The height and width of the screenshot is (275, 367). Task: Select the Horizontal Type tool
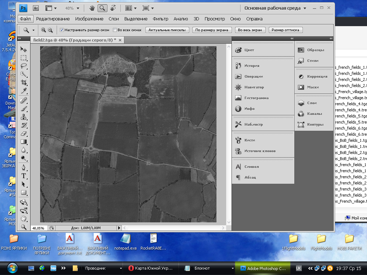(x=24, y=175)
